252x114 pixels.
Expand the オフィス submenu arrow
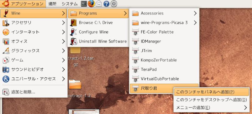[64, 42]
